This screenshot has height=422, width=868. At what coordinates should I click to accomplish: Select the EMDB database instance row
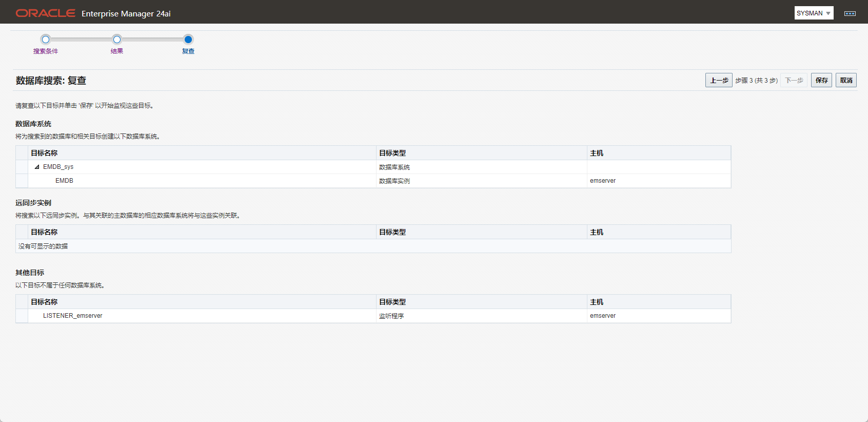tap(373, 181)
